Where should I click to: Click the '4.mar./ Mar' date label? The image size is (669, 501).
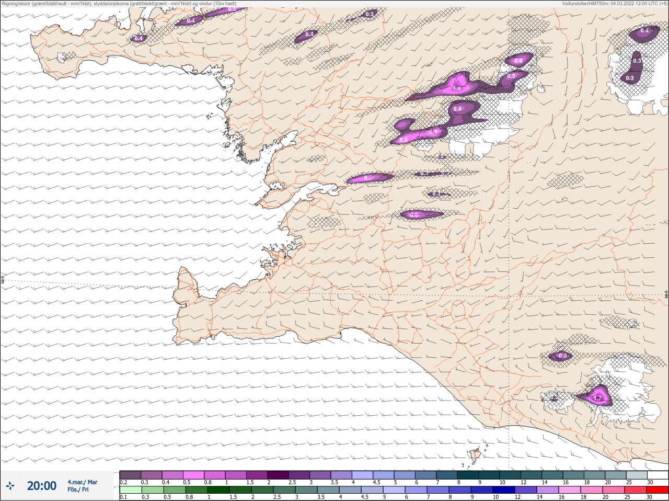82,482
